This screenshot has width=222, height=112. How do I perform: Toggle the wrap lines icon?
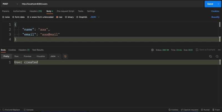[x=65, y=57]
